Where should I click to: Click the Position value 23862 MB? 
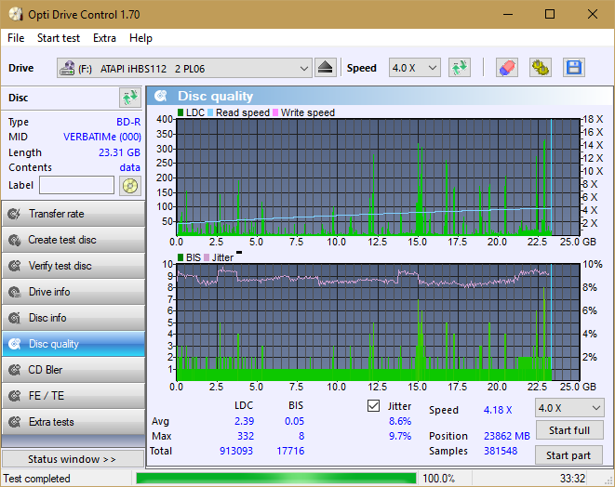[507, 436]
